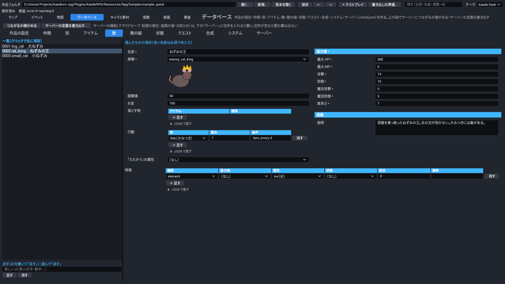This screenshot has width=505, height=284.
Task: Click the 最大HP value field
Action: 437,59
